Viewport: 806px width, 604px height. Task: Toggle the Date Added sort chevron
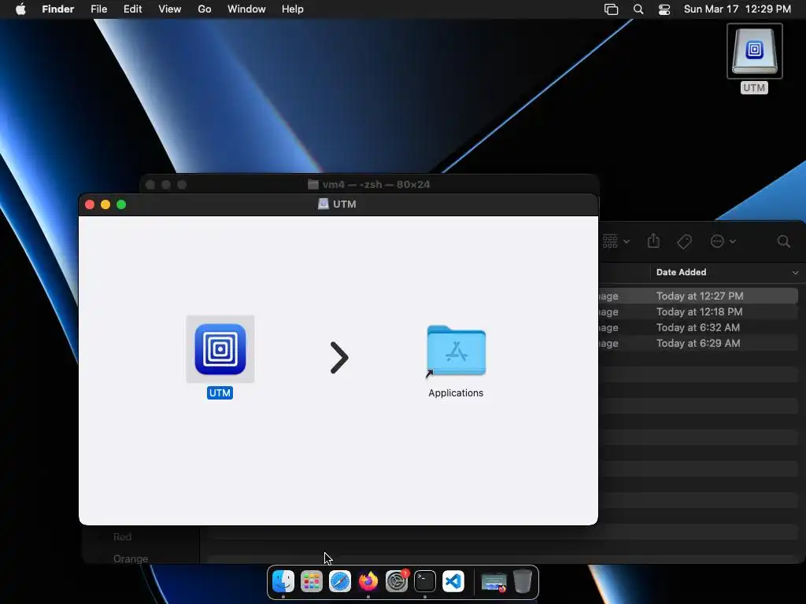coord(795,273)
